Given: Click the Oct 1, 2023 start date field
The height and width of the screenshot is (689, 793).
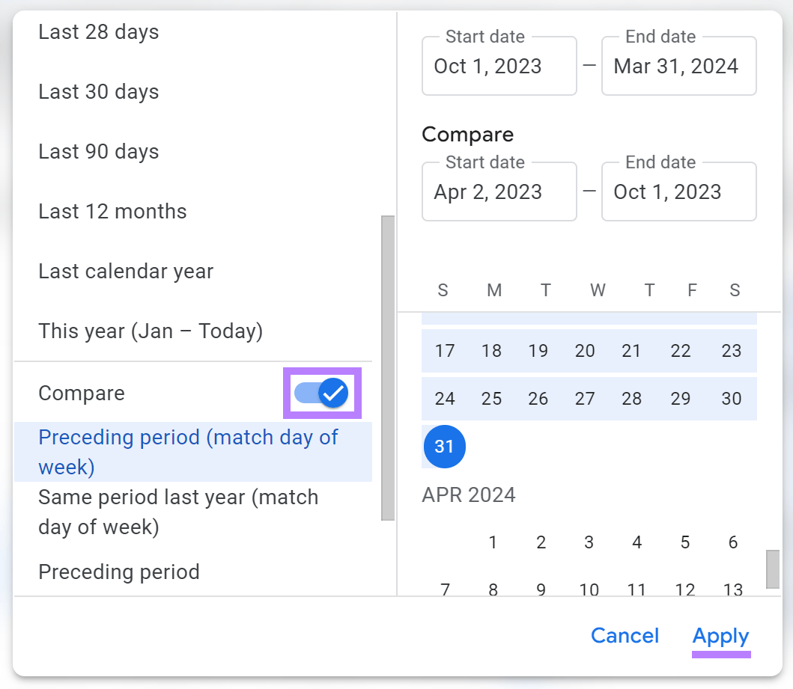Looking at the screenshot, I should click(499, 66).
